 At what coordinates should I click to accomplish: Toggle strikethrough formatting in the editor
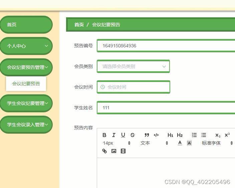(x=133, y=135)
